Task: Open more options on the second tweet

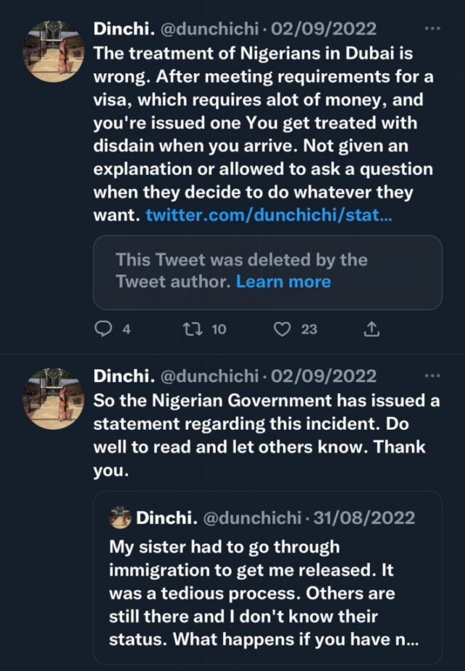Action: [432, 376]
